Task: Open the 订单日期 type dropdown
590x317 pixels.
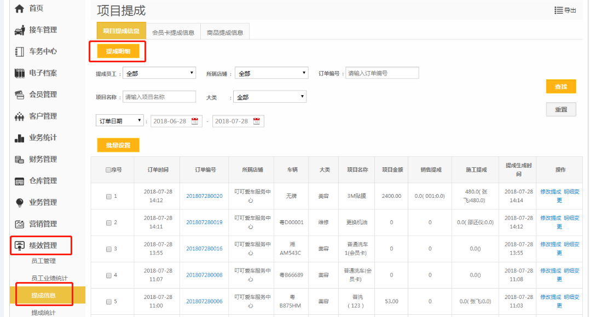Action: tap(120, 121)
